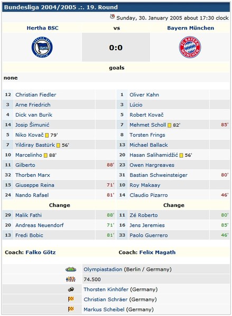Viewport: 232px width, 316px height.
Task: Click the attendance crowd icon beside 74.500
Action: click(71, 279)
